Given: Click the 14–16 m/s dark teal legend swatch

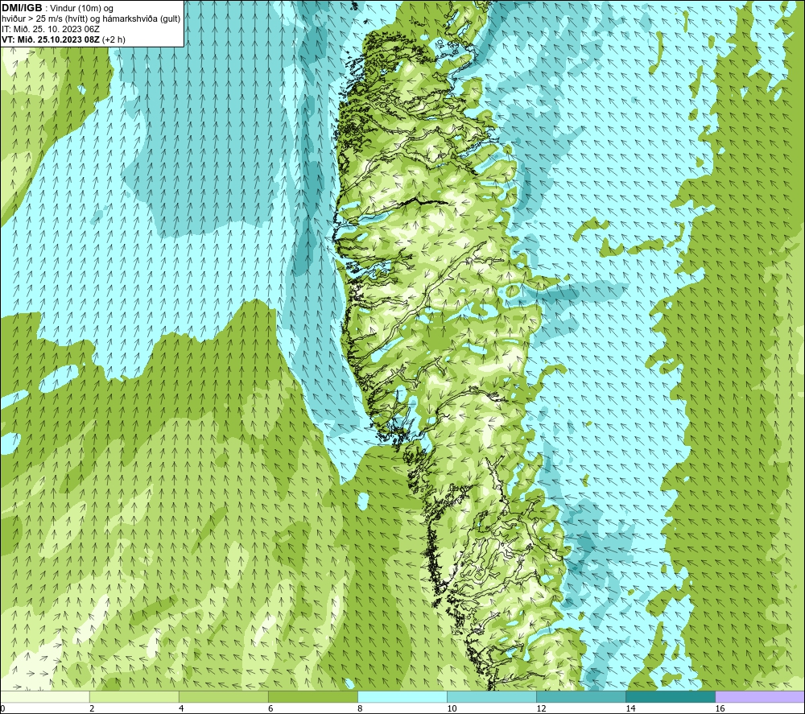Looking at the screenshot, I should tap(670, 696).
